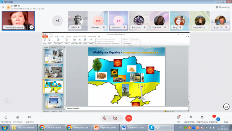The width and height of the screenshot is (232, 131).
Task: Switch to PowerPoint Енергетика_ПРЕЗ... taskbar item
Action: [106, 128]
